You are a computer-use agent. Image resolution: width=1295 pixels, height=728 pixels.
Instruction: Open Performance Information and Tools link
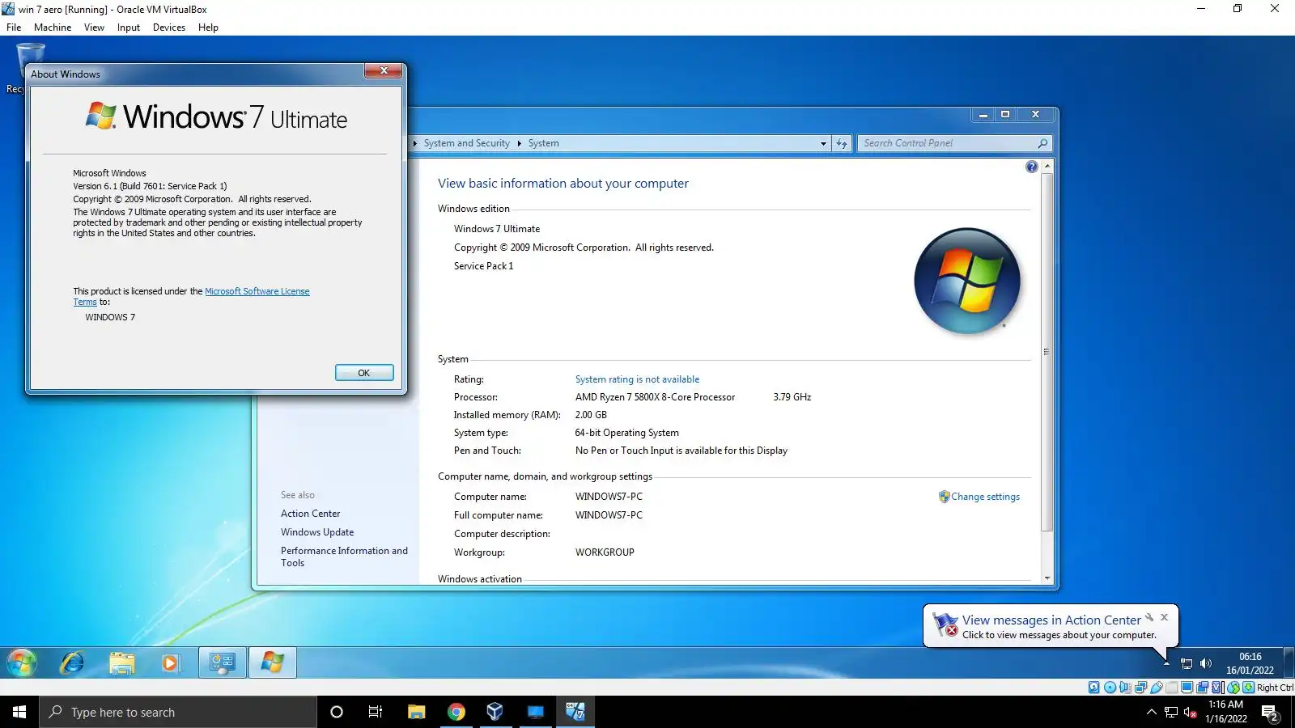pos(344,557)
